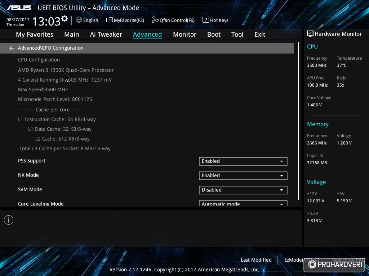The height and width of the screenshot is (276, 369).
Task: Open the SVM Mode dropdown
Action: tap(243, 190)
